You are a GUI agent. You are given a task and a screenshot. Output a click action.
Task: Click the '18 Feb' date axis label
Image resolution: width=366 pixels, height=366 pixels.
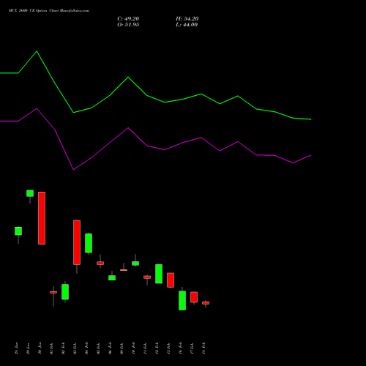(x=203, y=348)
